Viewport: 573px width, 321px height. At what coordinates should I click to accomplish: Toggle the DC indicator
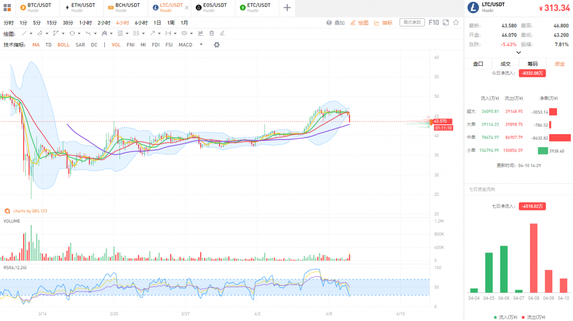94,45
